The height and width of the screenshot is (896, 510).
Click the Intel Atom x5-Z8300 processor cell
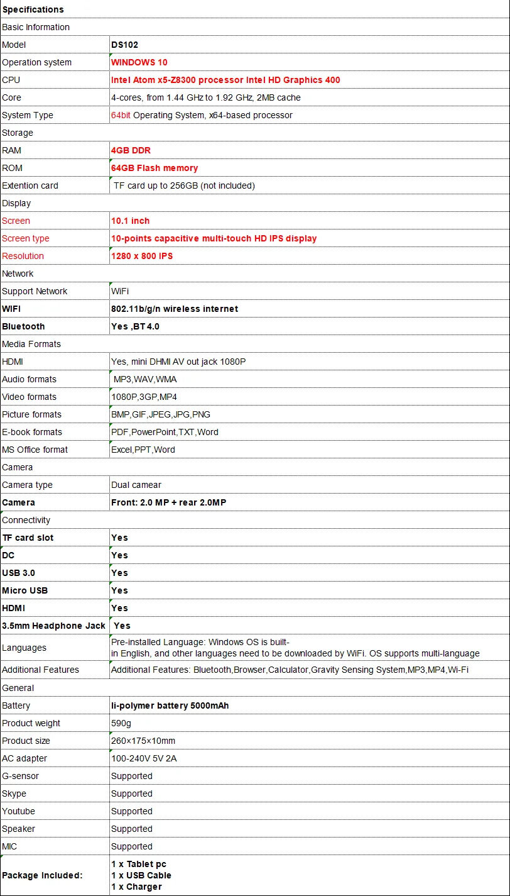pyautogui.click(x=309, y=80)
